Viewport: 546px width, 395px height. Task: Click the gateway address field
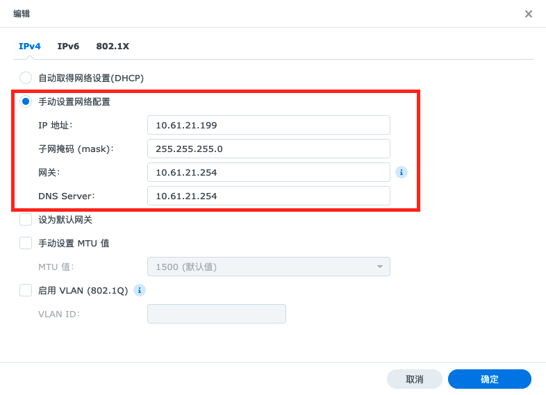click(268, 172)
